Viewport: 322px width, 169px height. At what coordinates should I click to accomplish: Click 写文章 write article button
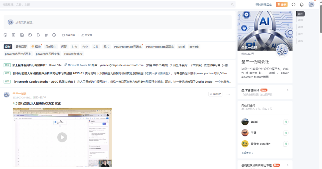point(87,35)
